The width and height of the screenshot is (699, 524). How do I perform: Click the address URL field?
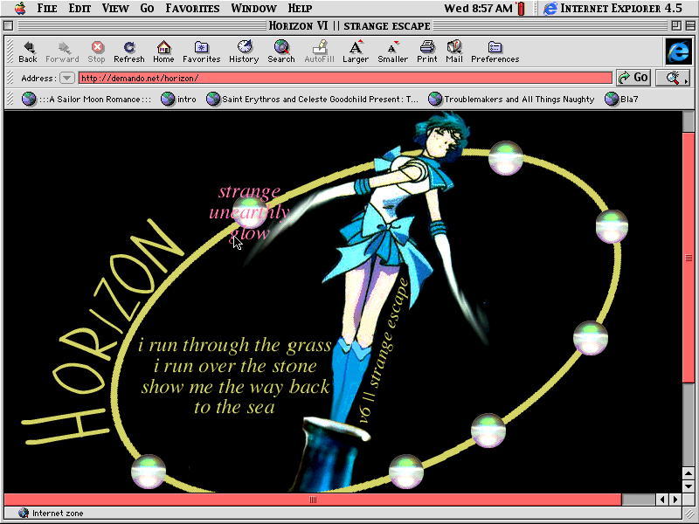pyautogui.click(x=345, y=78)
